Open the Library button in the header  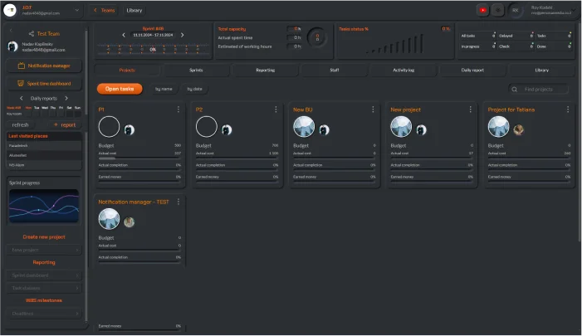[x=134, y=11]
